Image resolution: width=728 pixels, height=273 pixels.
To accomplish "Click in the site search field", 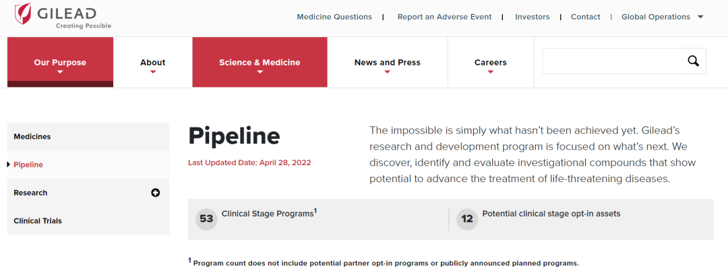I will 613,61.
